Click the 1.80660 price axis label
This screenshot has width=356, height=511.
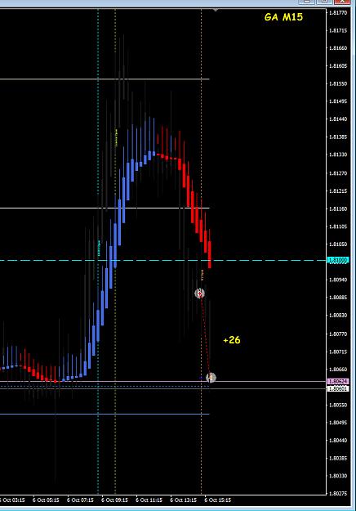(x=338, y=370)
